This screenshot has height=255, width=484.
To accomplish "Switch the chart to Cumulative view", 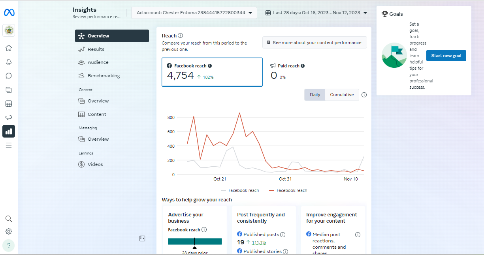I will click(342, 95).
